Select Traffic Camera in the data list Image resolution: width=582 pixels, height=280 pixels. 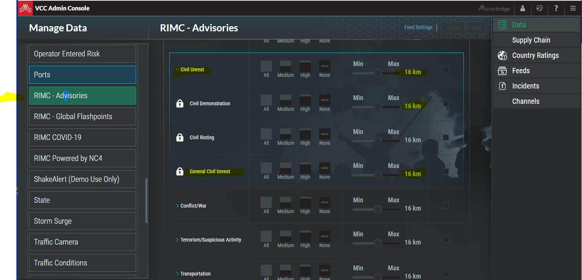[82, 242]
